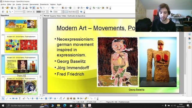192x108 pixels.
Task: Insert a flowchart shape
Action: pyautogui.click(x=46, y=98)
